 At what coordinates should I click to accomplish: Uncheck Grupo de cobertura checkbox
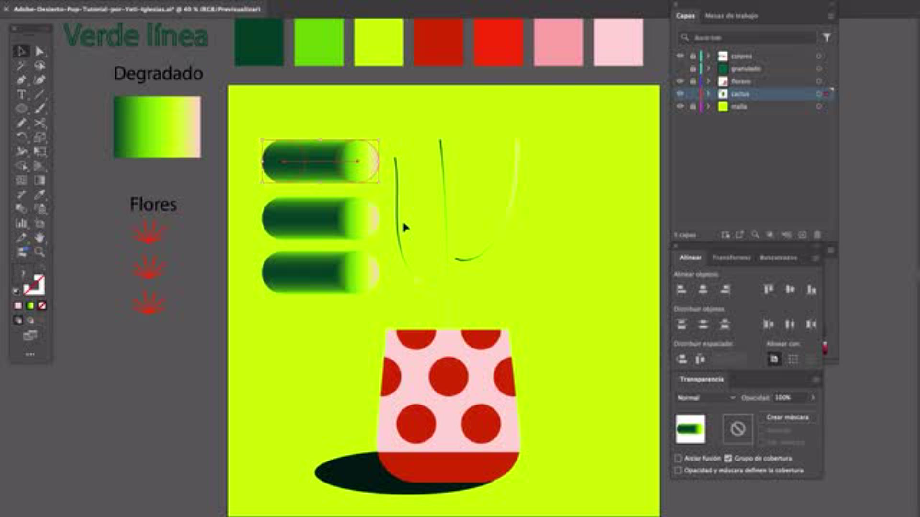click(728, 459)
